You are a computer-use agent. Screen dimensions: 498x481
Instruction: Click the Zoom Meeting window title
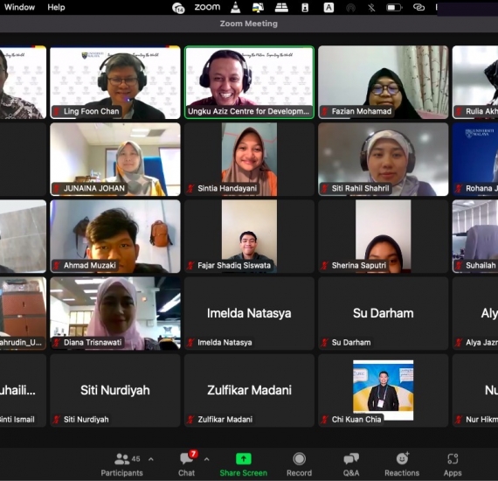click(x=249, y=24)
